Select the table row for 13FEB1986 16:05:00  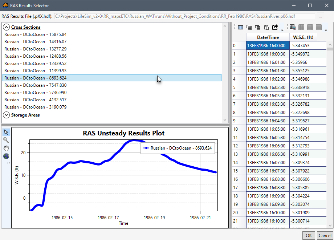pos(268,129)
